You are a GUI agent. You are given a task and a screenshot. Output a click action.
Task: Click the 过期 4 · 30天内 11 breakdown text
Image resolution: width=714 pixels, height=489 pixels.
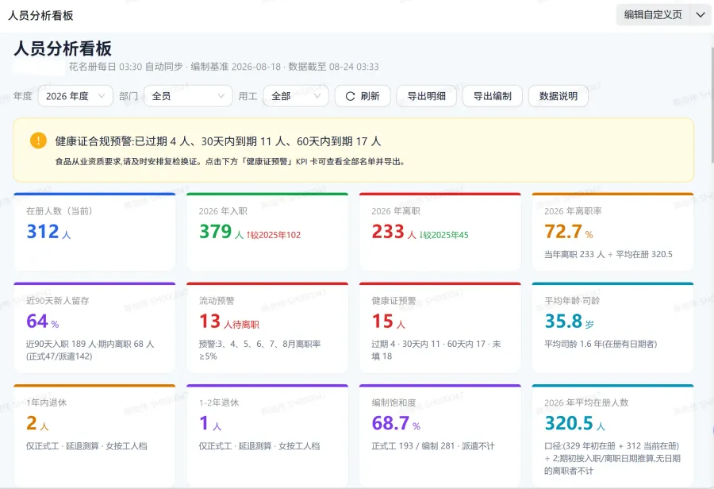[x=436, y=350]
